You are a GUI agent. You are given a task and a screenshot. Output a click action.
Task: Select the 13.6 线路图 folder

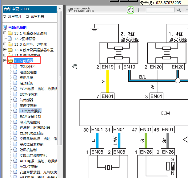pyautogui.click(x=24, y=61)
